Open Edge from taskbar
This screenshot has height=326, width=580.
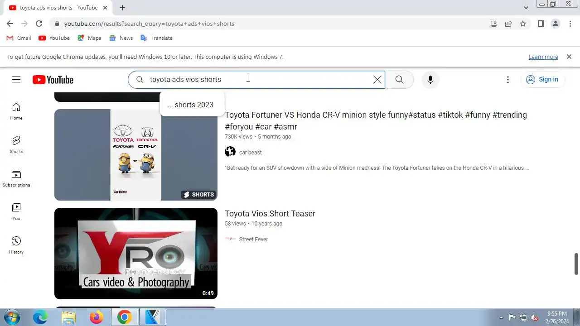click(x=40, y=317)
